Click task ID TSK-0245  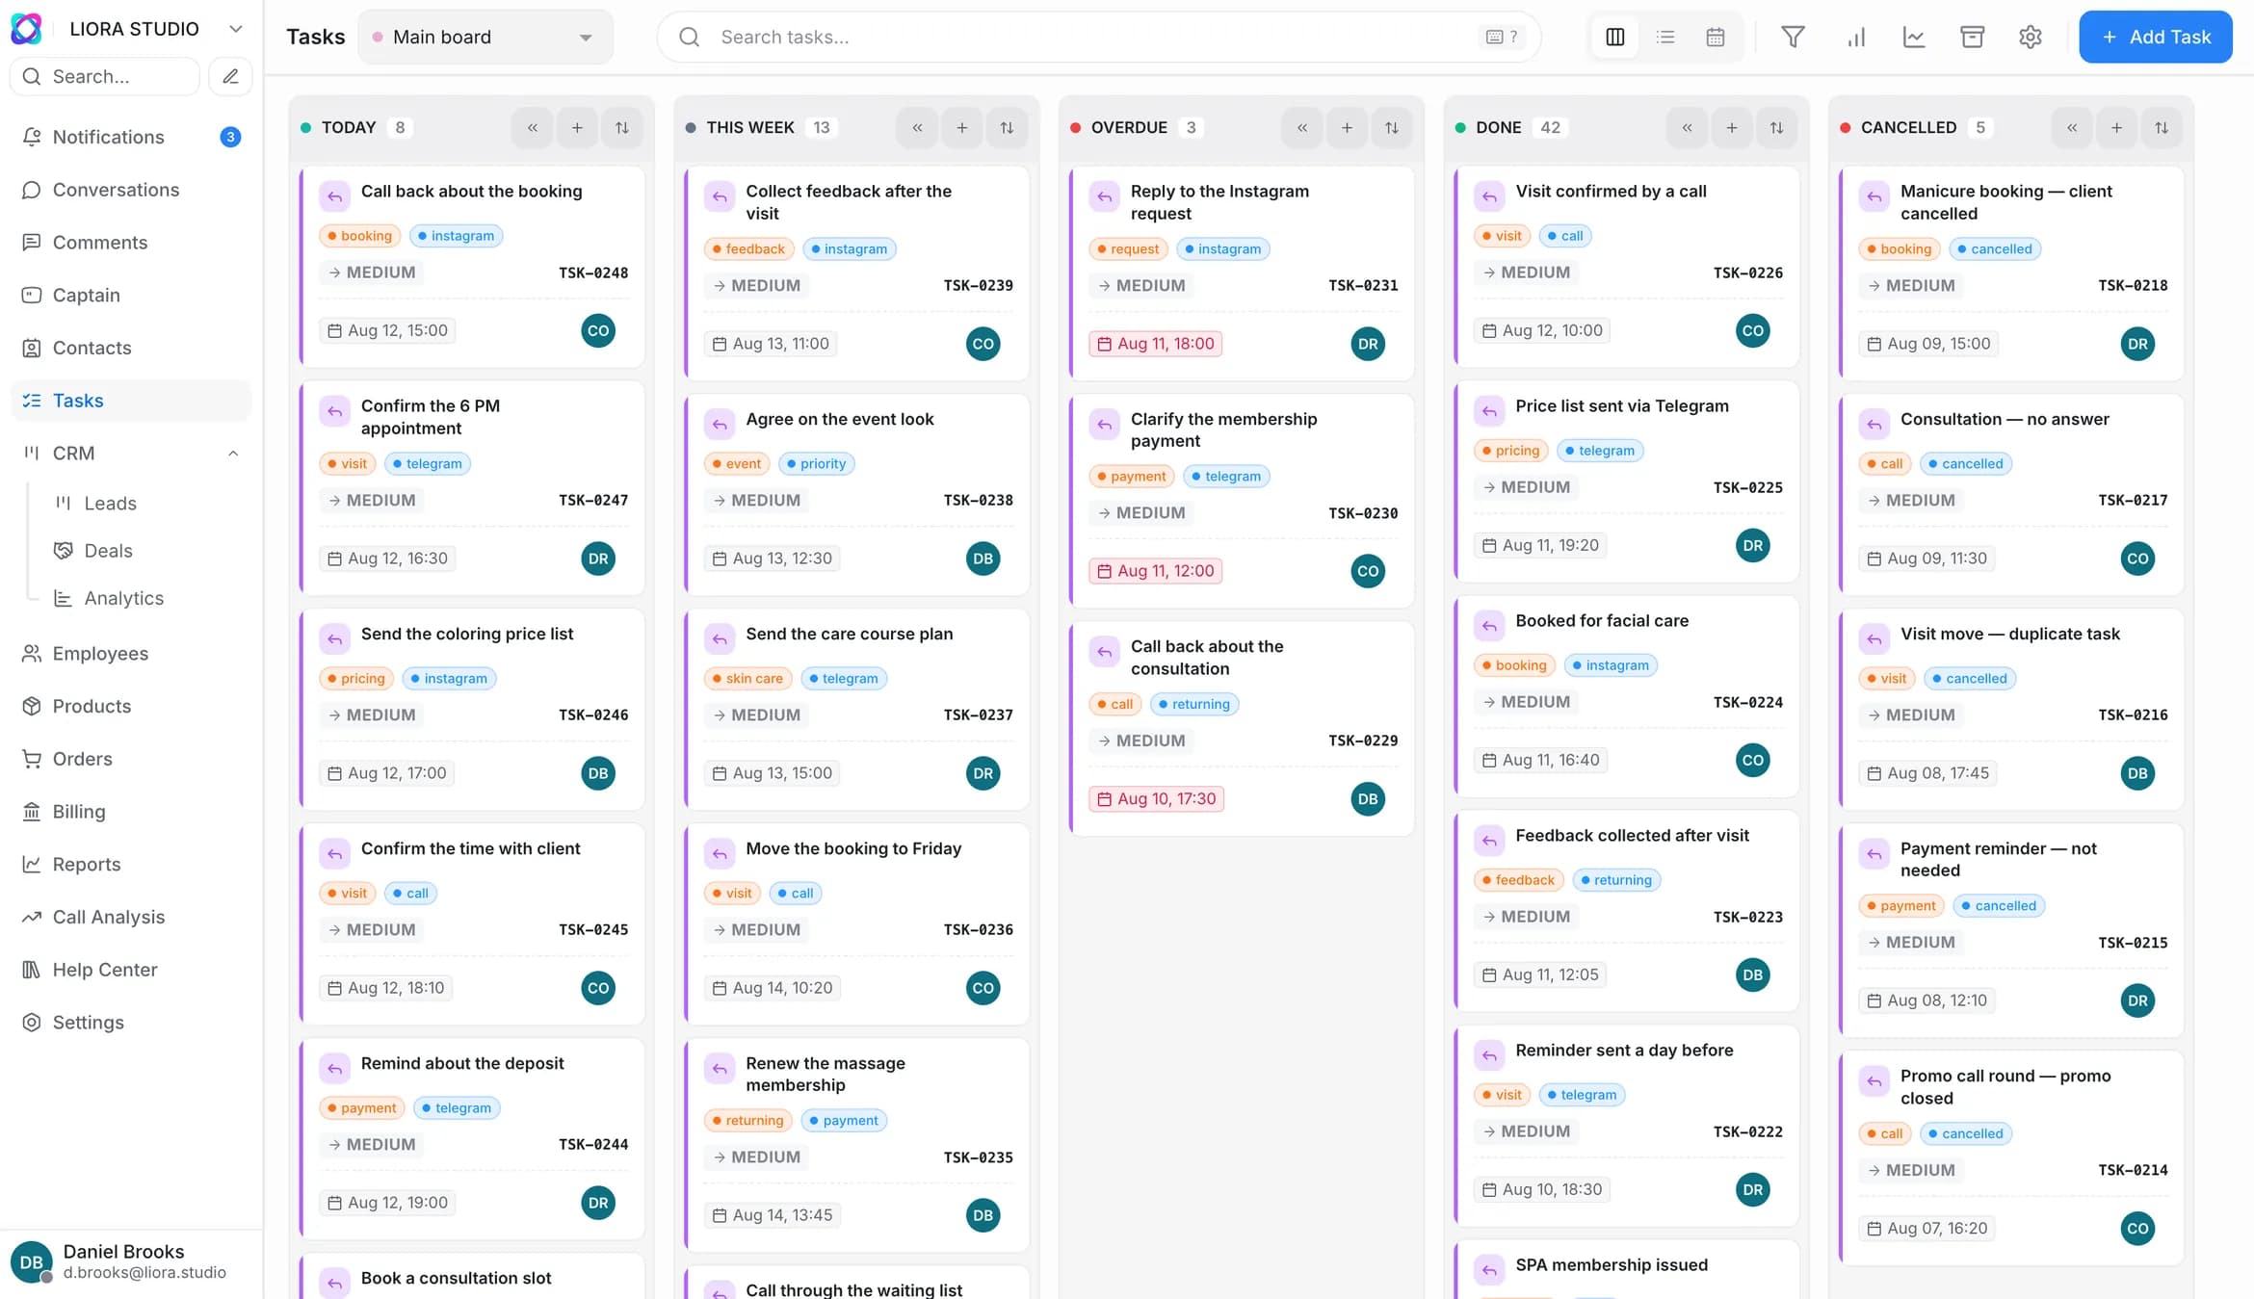(593, 930)
